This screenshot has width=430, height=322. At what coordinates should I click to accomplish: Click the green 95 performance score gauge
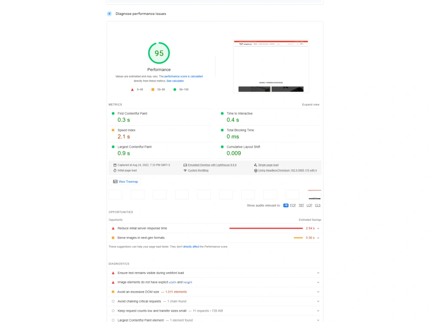159,53
